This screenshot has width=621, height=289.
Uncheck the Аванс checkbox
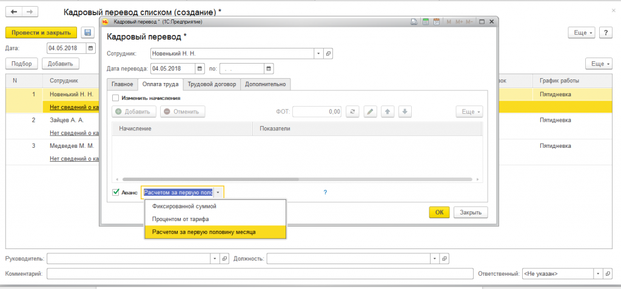(116, 193)
